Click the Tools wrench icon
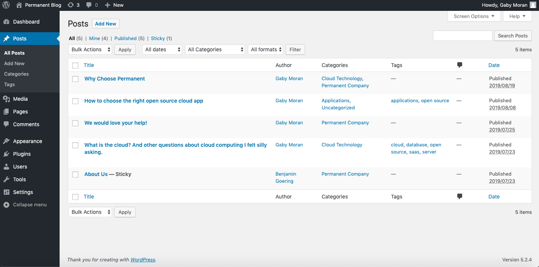Screen dimensions: 539x267 6,179
